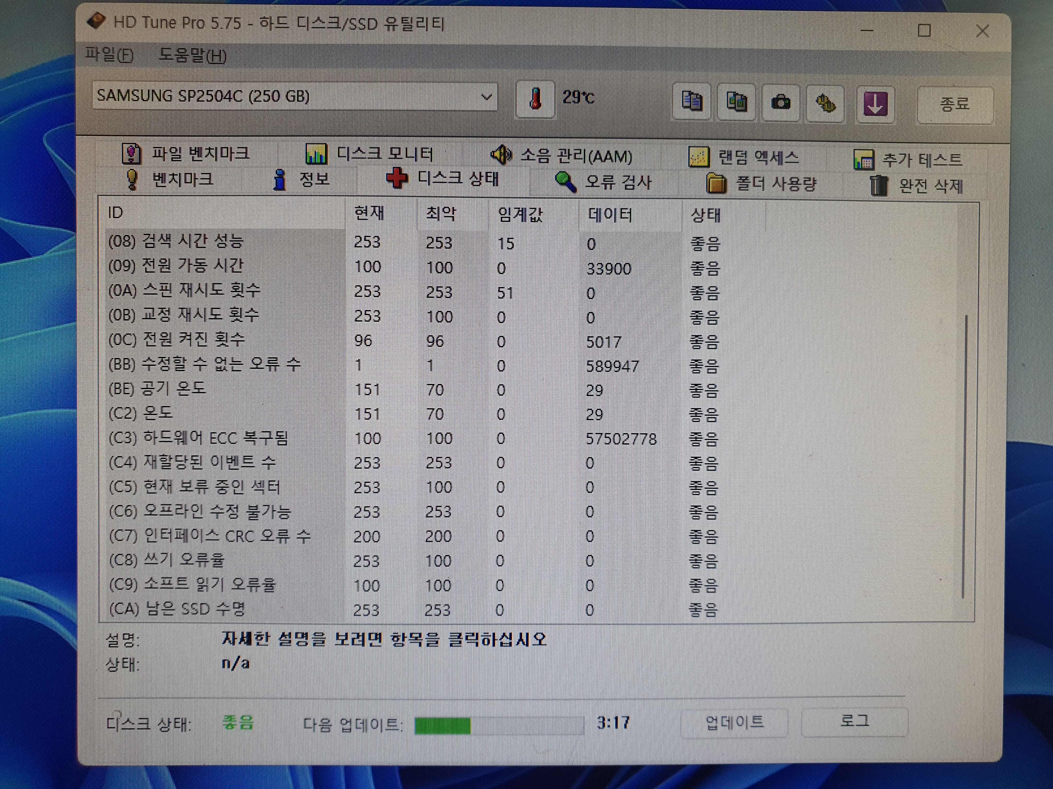Click the 29℃ temperature reading
Image resolution: width=1053 pixels, height=789 pixels.
tap(578, 98)
